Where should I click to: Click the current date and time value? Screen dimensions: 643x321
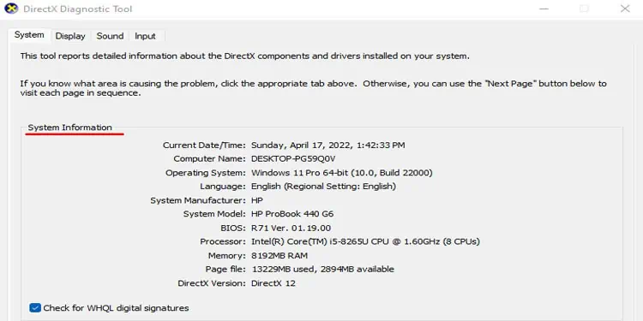click(x=328, y=146)
